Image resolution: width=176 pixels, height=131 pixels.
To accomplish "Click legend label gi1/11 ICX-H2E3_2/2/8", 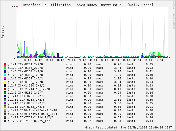I will (x=26, y=100).
